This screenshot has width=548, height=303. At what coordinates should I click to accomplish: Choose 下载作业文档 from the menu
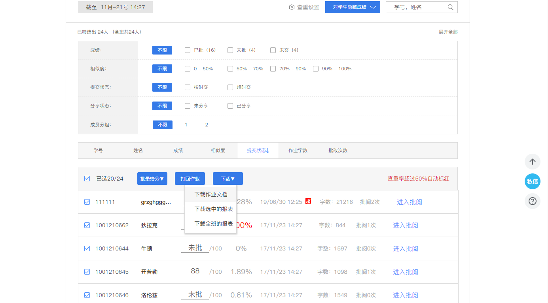(x=211, y=194)
